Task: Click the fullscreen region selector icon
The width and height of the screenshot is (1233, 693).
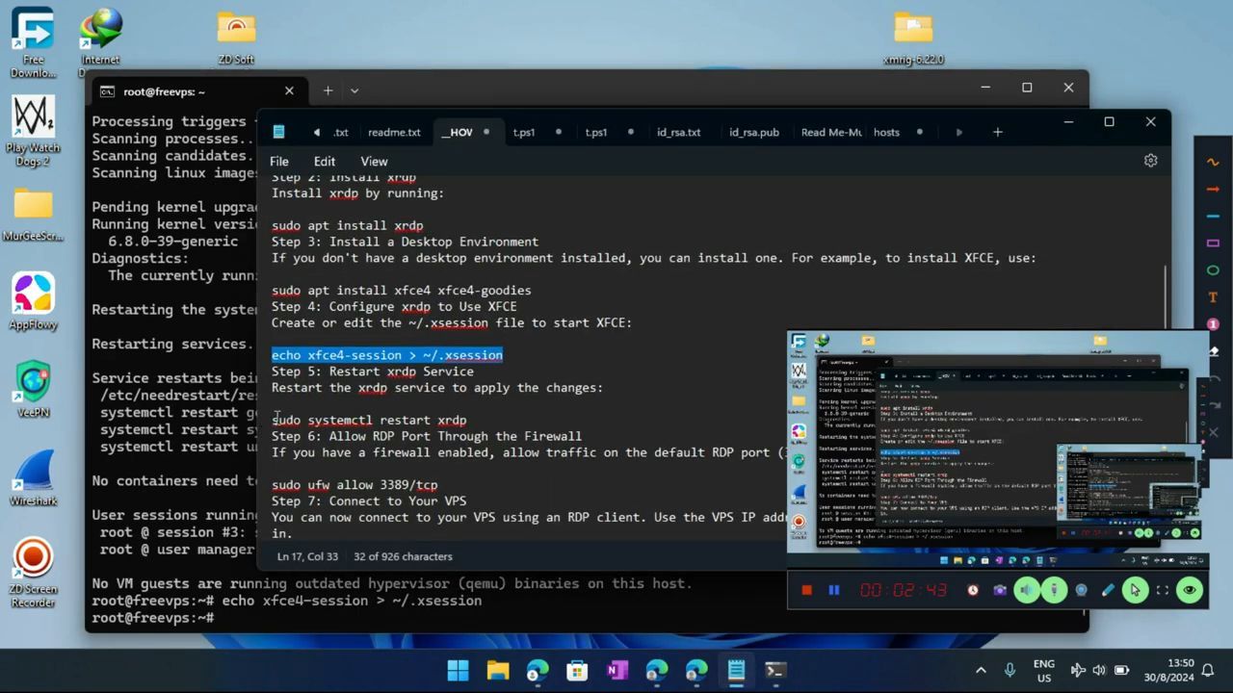Action: point(1162,590)
